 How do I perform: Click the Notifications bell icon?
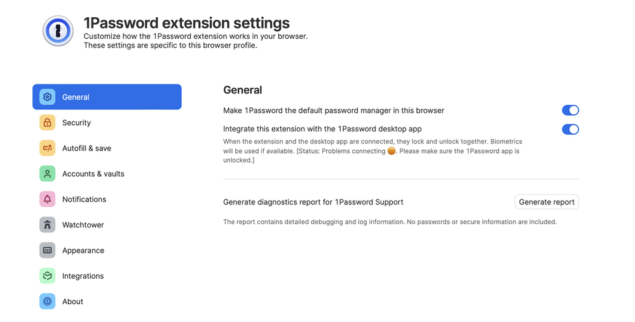[x=47, y=199]
